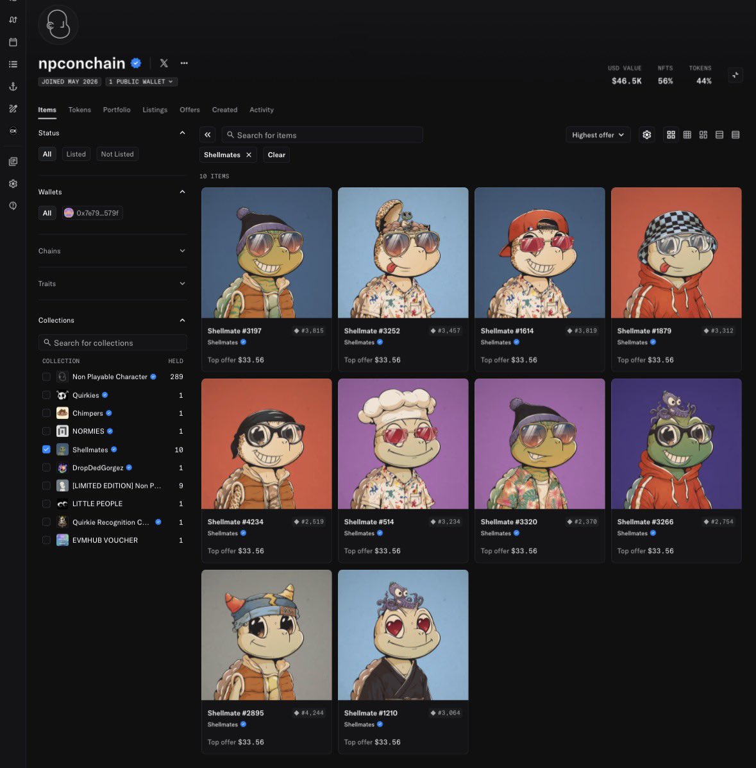Screen dimensions: 756x768
Task: Collapse the Wallets filter section
Action: tap(182, 192)
